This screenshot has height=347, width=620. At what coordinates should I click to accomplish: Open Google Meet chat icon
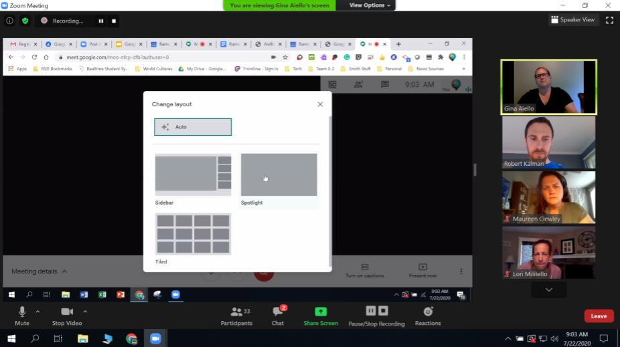click(x=385, y=84)
